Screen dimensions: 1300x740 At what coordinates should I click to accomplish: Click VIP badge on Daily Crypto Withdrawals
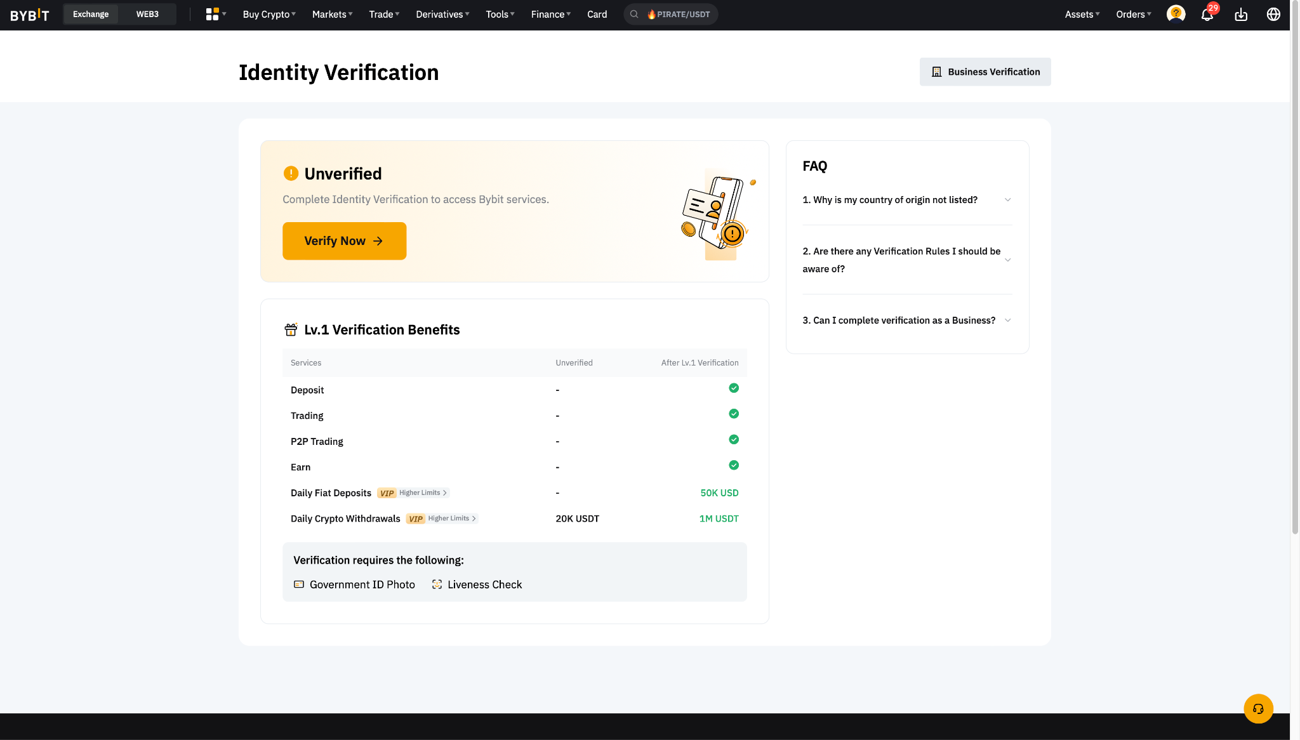[x=416, y=519]
